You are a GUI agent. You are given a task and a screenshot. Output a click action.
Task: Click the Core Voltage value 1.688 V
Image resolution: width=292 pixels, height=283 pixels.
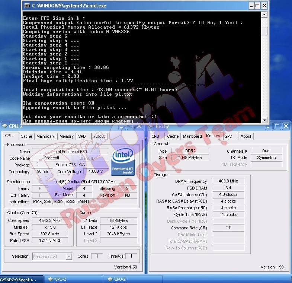96,172
